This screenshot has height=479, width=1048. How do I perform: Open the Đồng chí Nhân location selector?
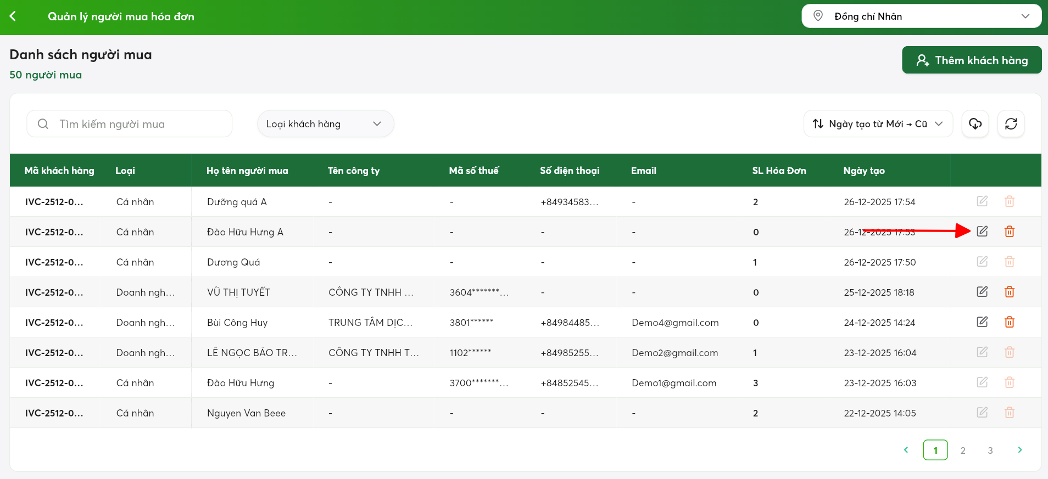(921, 16)
